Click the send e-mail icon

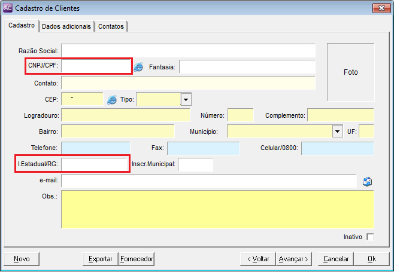368,181
